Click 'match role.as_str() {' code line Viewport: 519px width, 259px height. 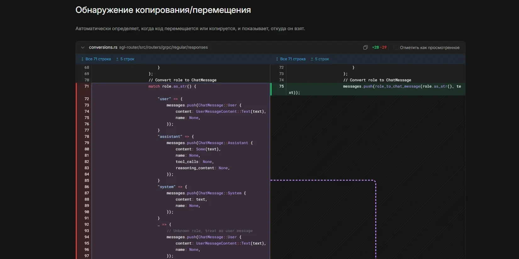pos(172,86)
